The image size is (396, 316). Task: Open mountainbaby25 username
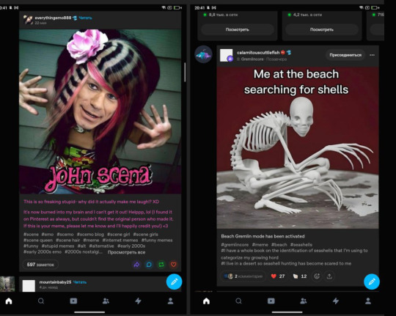click(55, 282)
